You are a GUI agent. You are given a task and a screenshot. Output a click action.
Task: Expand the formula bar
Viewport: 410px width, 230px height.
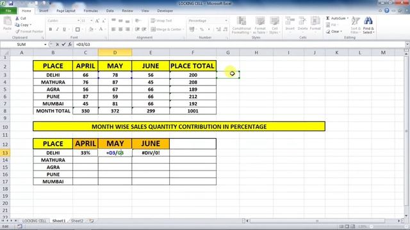click(407, 44)
